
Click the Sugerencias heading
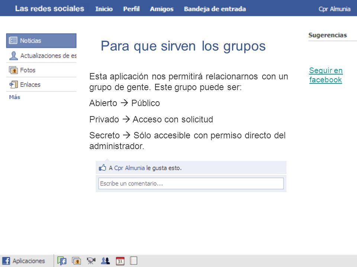click(x=328, y=35)
